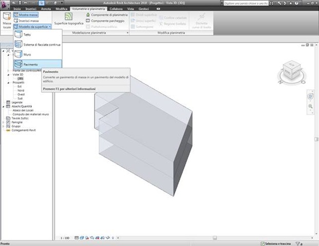The width and height of the screenshot is (319, 246).
Task: Open the Nord elevation in browser
Action: [x=21, y=91]
